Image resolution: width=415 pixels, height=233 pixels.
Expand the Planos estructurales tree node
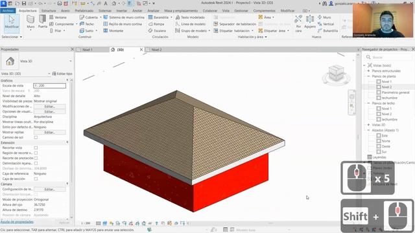click(368, 71)
